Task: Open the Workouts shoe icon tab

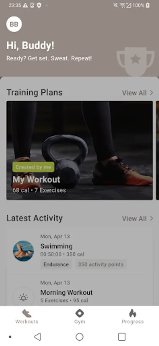Action: pyautogui.click(x=26, y=313)
